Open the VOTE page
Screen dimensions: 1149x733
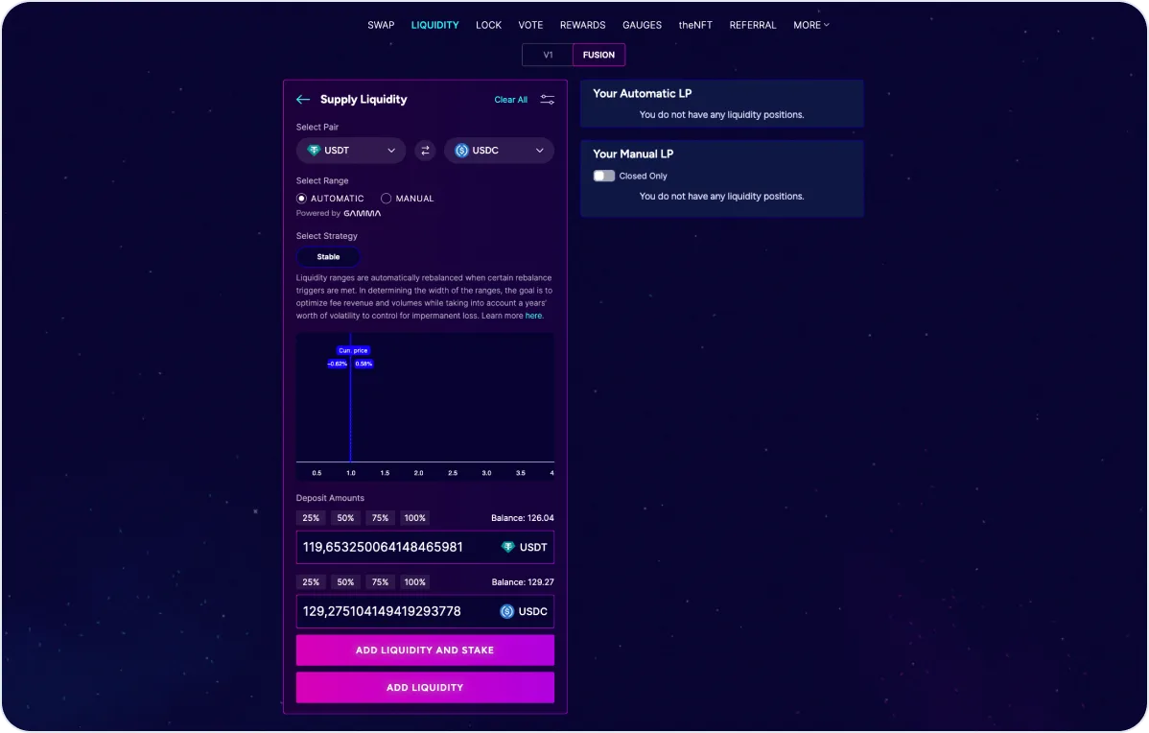pyautogui.click(x=530, y=25)
